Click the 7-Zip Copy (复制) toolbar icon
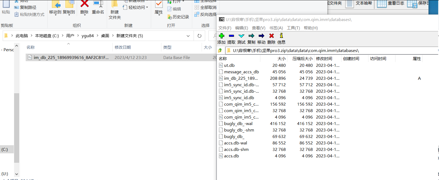Viewport: 439px width, 180px height. pyautogui.click(x=251, y=36)
